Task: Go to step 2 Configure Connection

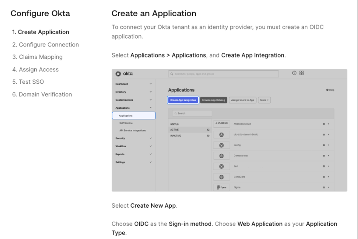Action: point(45,45)
